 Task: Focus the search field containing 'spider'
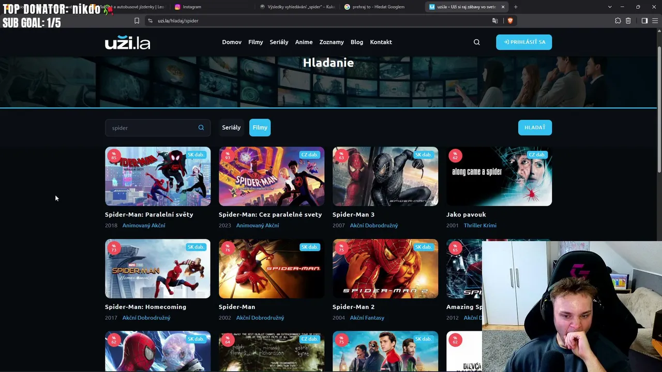pos(158,128)
